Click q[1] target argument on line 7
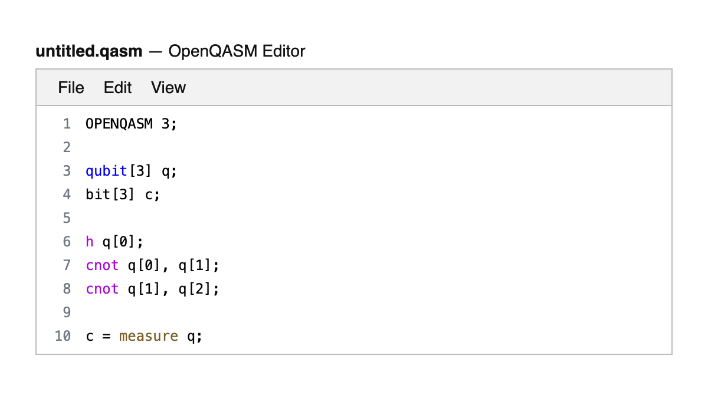 pos(196,265)
